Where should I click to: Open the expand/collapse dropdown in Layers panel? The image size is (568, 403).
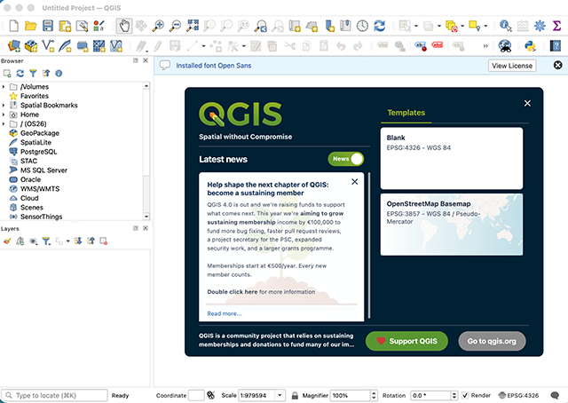click(67, 241)
